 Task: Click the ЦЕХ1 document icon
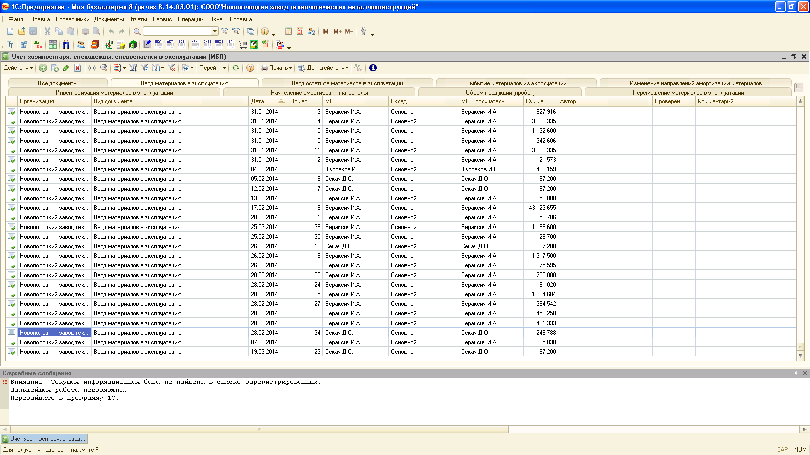click(219, 44)
